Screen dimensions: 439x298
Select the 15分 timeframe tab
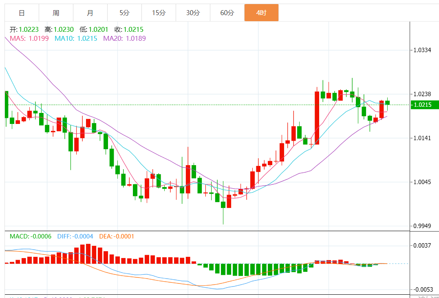click(x=159, y=13)
